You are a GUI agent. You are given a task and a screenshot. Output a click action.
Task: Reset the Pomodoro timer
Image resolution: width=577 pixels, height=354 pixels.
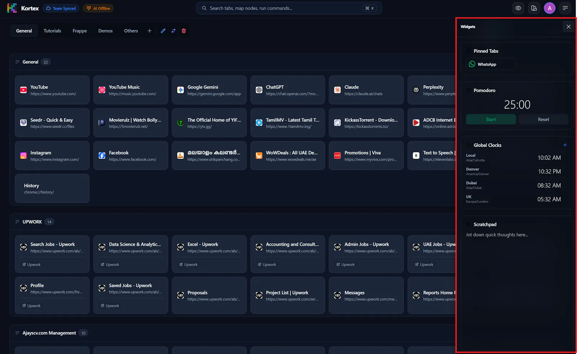tap(543, 119)
